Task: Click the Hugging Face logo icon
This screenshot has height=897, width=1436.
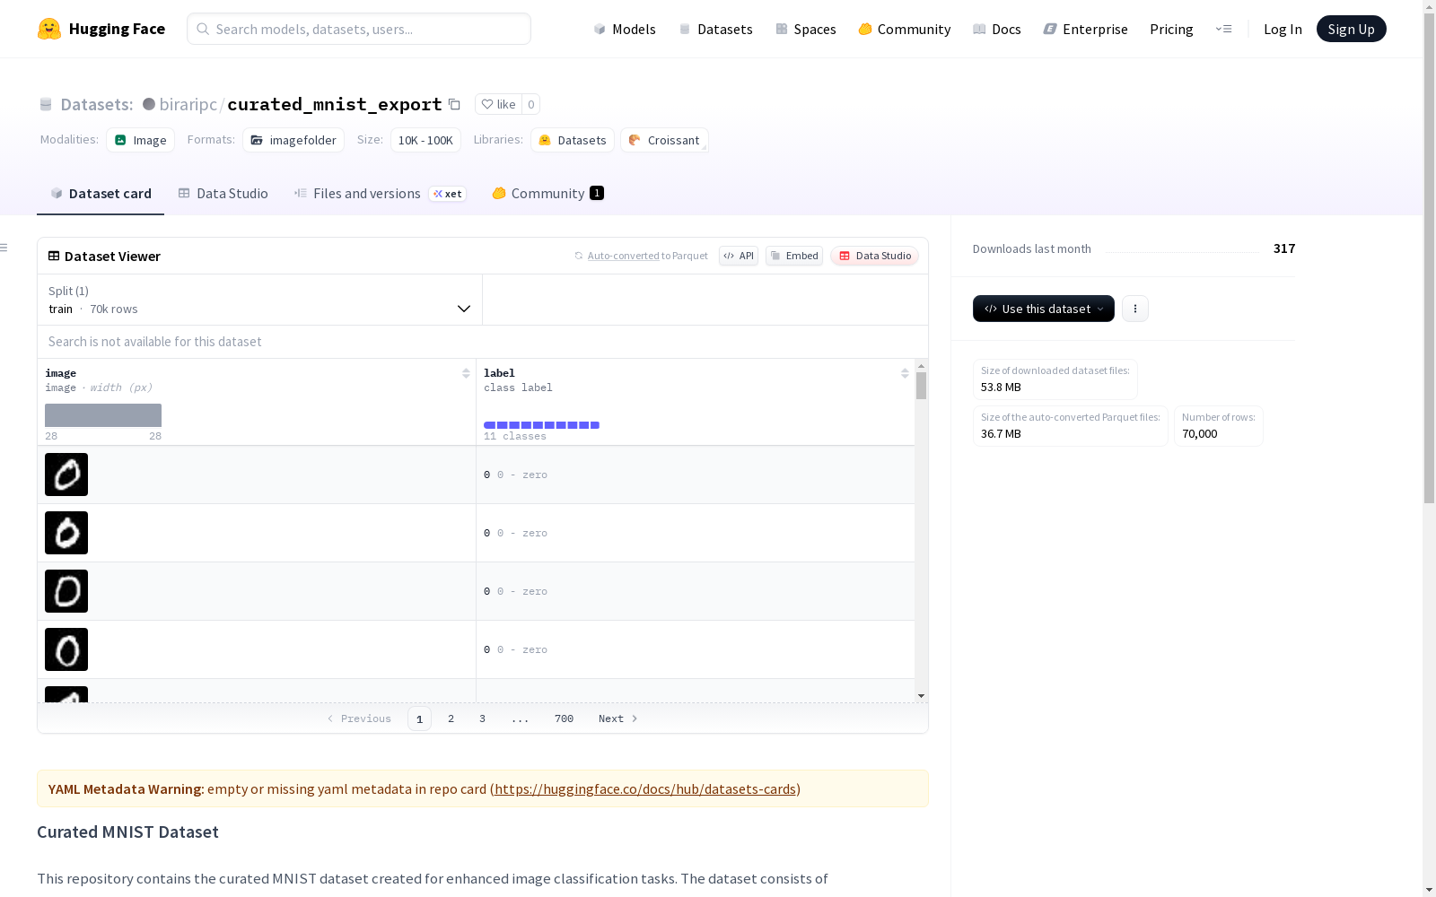Action: 49,29
